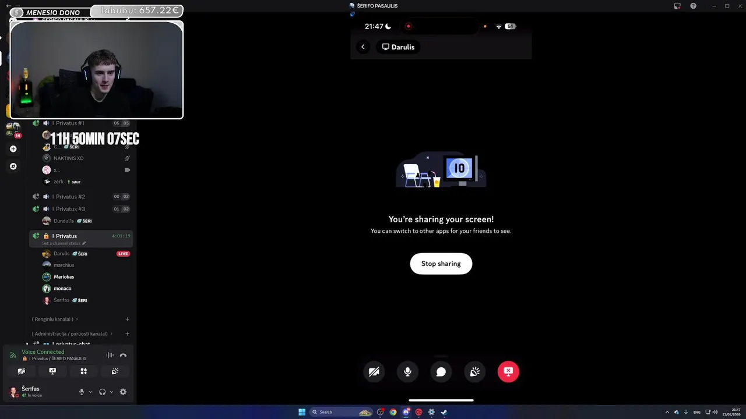Open the red circular app in taskbar

coord(418,412)
